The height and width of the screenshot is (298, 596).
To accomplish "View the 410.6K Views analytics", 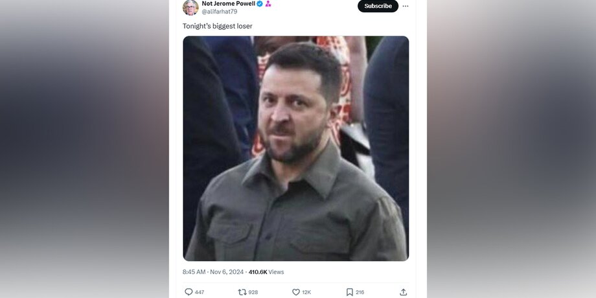I will pyautogui.click(x=266, y=272).
